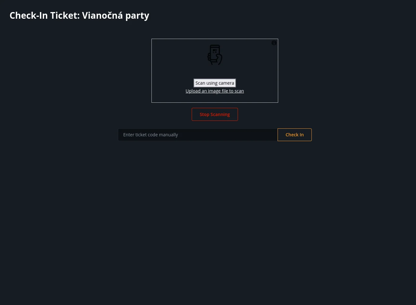Open the image file upload link
The image size is (416, 305).
tap(215, 91)
